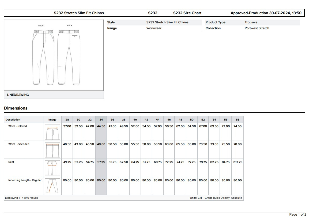Screen dimensions: 309x218
Task: Select size 58 column header
Action: (238, 120)
